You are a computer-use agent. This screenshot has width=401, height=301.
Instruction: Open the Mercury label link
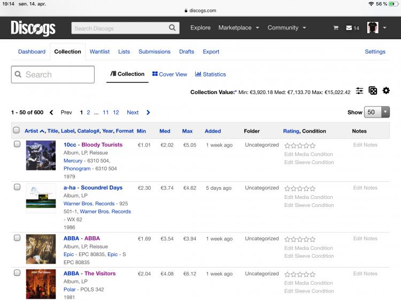click(x=73, y=160)
